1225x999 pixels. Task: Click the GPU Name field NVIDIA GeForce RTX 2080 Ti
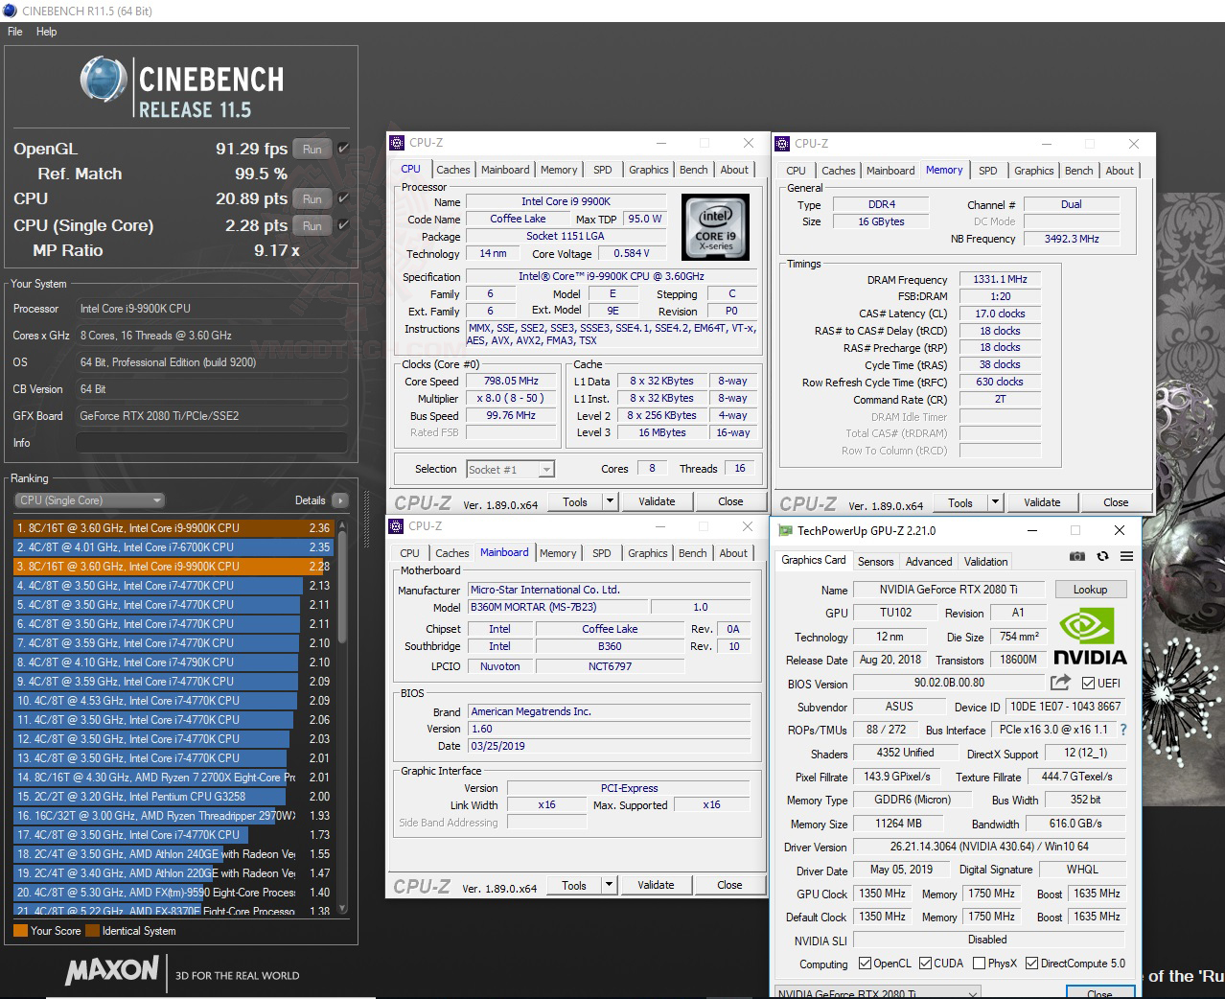[949, 590]
